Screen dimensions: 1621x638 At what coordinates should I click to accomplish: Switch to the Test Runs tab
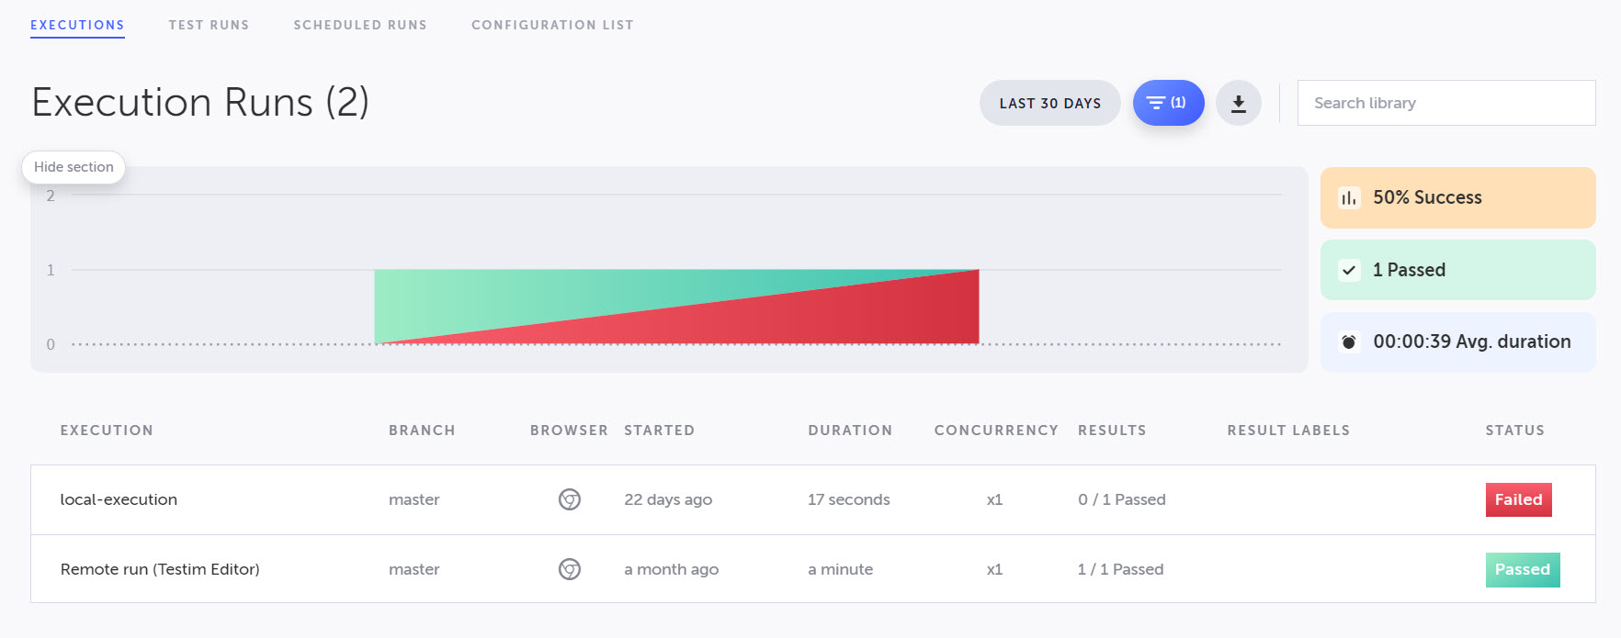coord(209,25)
